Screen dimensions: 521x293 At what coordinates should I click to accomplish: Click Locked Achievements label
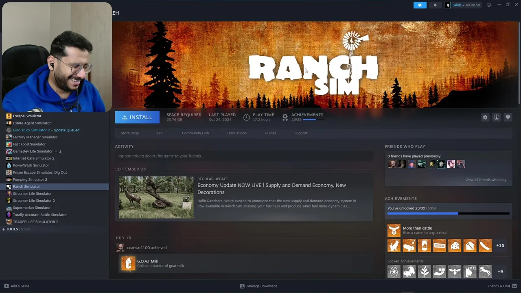[x=405, y=261]
